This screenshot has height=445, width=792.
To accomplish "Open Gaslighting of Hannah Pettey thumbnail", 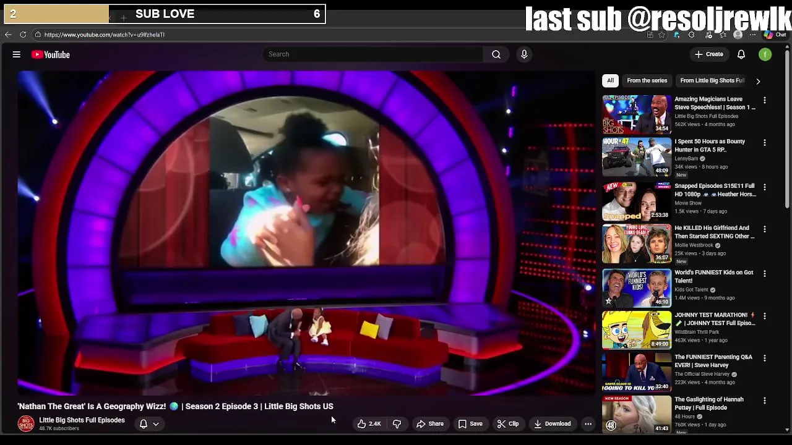I will point(637,414).
